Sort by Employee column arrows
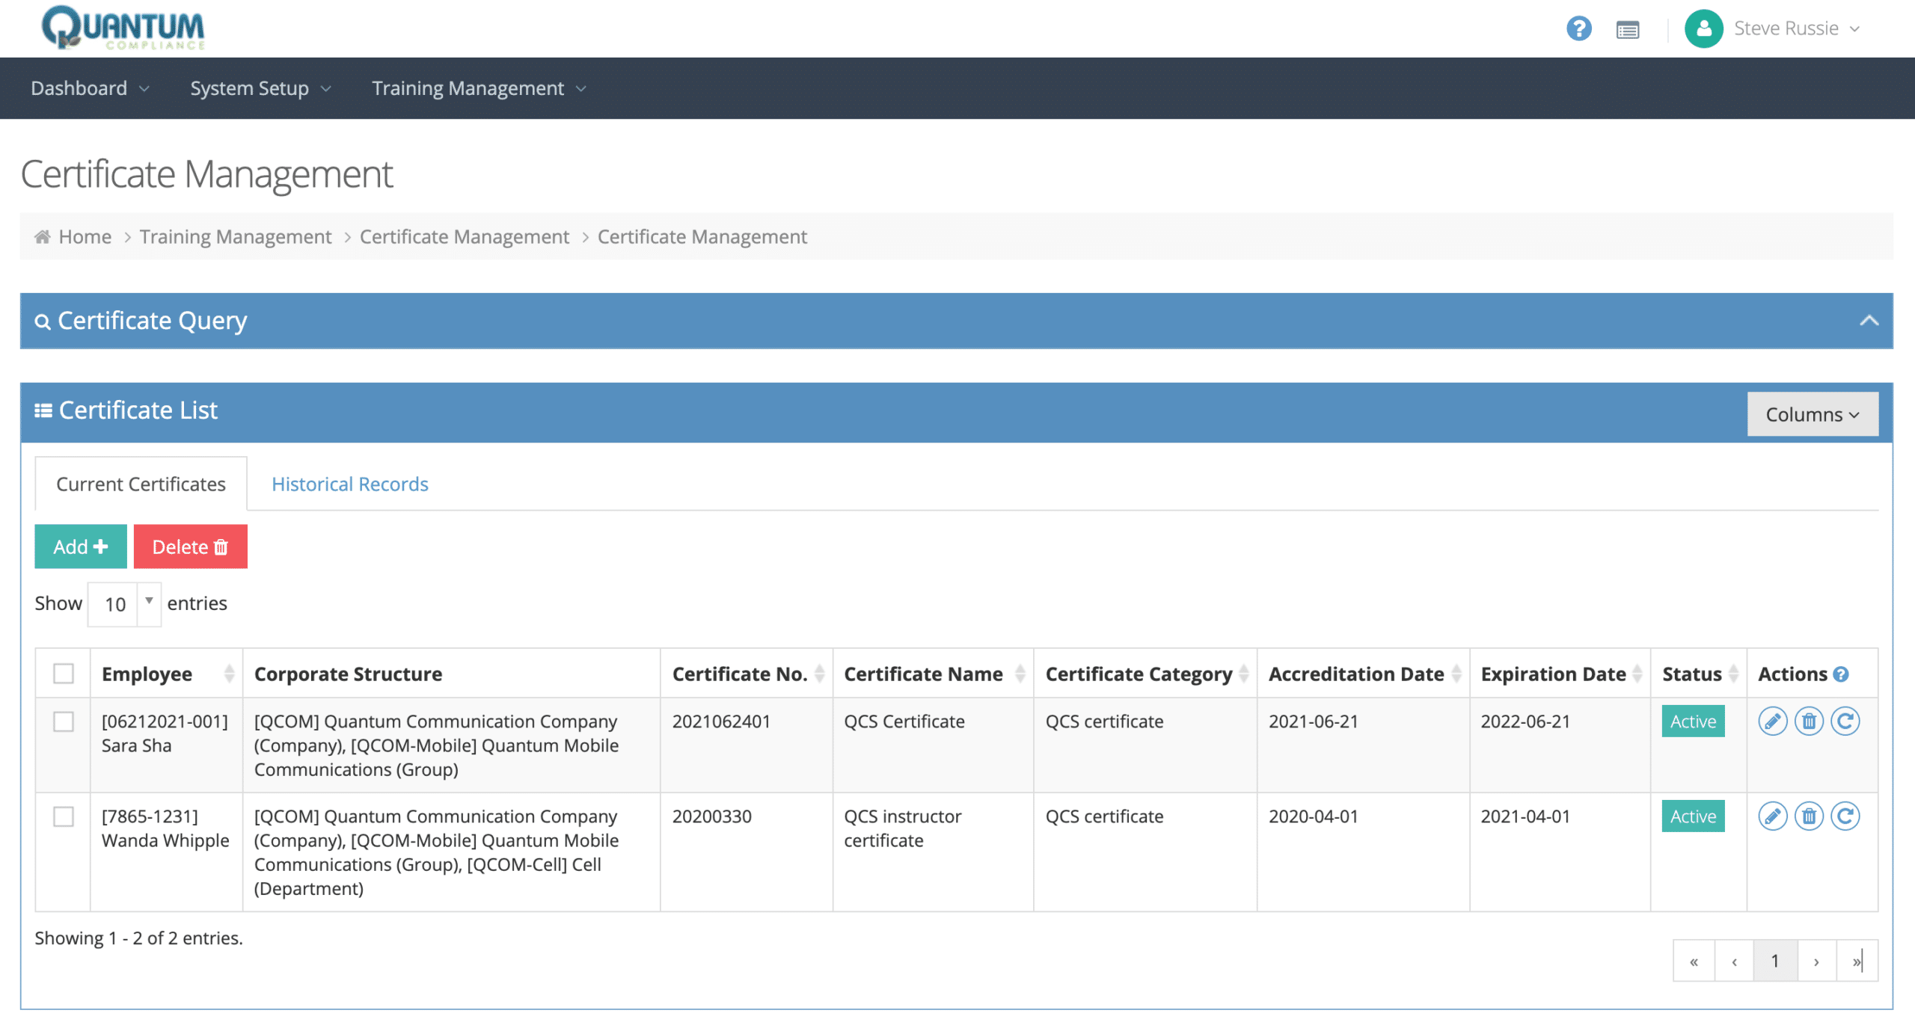Screen dimensions: 1915x1022 tap(229, 674)
